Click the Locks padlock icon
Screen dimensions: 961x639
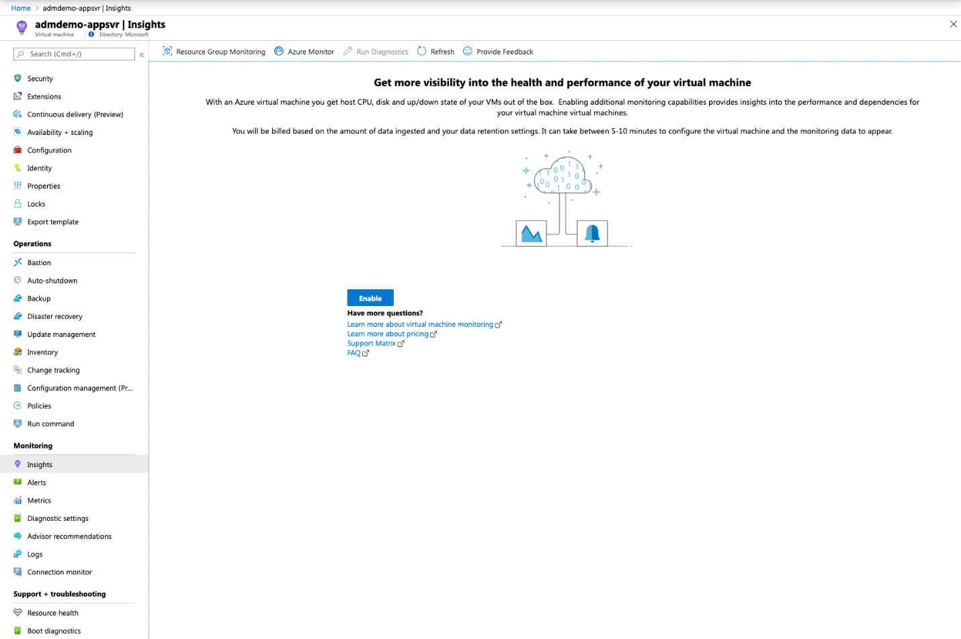point(17,204)
